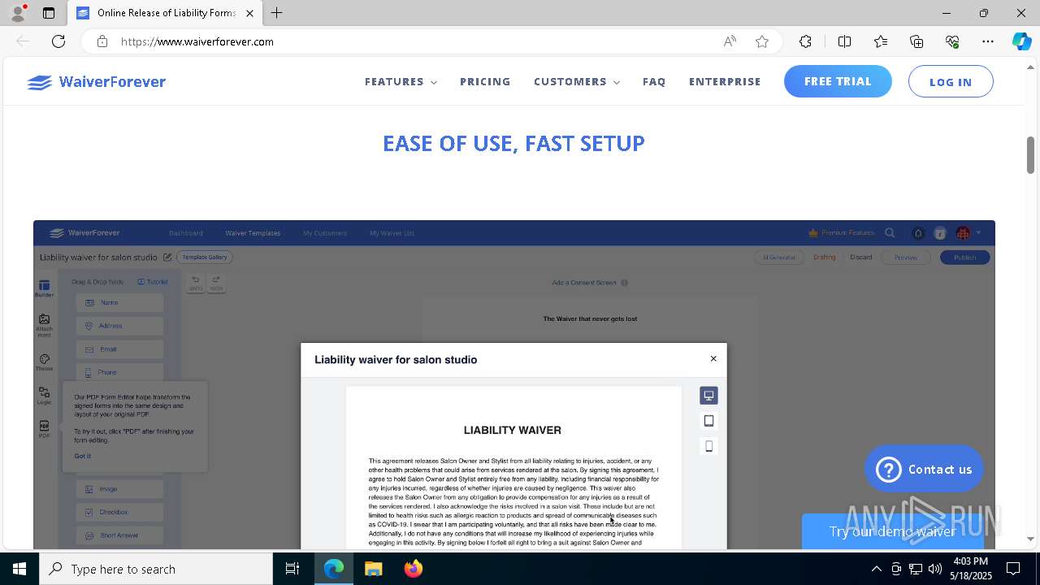Image resolution: width=1040 pixels, height=585 pixels.
Task: Expand the CUSTOMERS dropdown
Action: point(577,82)
